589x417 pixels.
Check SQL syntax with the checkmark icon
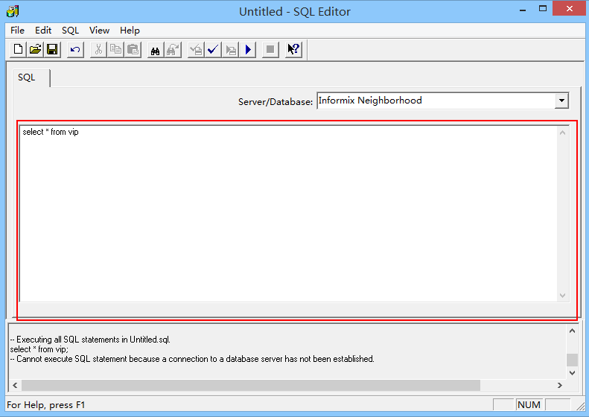(x=213, y=50)
